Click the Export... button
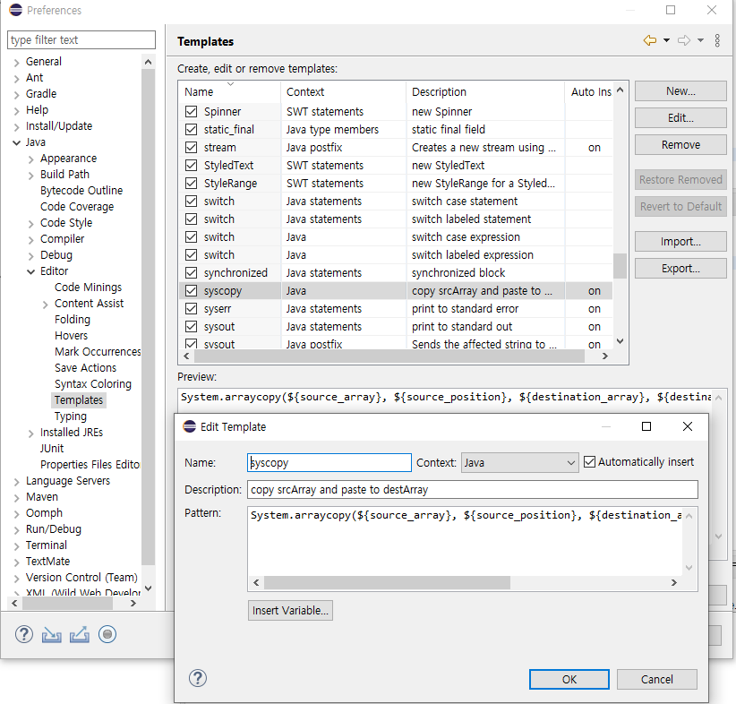 680,268
